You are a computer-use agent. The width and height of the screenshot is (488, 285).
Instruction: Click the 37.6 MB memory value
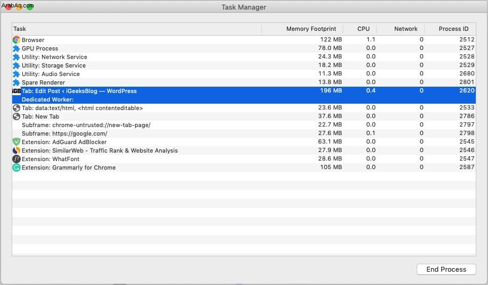click(x=330, y=116)
